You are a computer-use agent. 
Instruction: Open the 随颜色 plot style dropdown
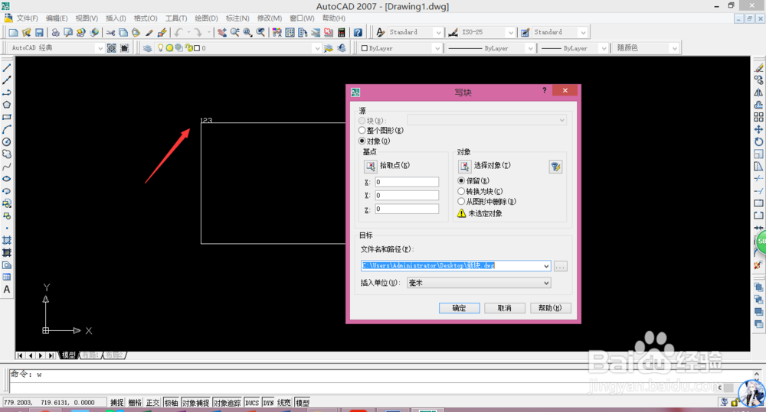click(674, 48)
